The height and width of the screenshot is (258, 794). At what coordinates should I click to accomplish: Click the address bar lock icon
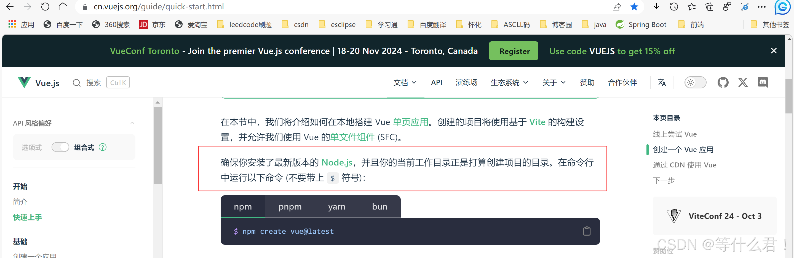tap(85, 7)
